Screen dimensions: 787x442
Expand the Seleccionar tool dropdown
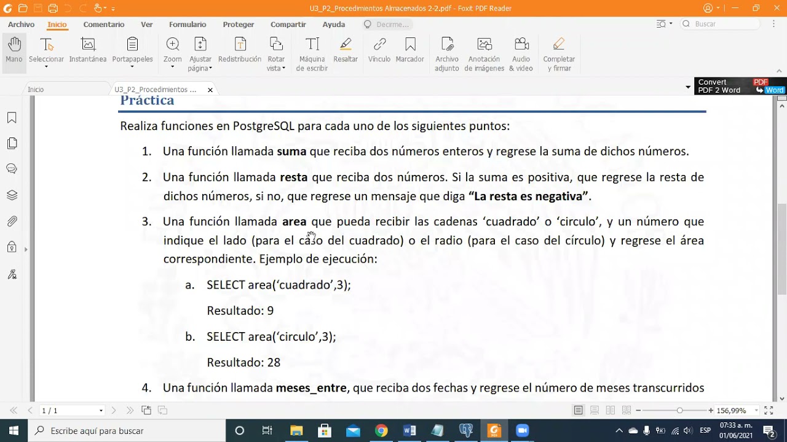tap(46, 67)
